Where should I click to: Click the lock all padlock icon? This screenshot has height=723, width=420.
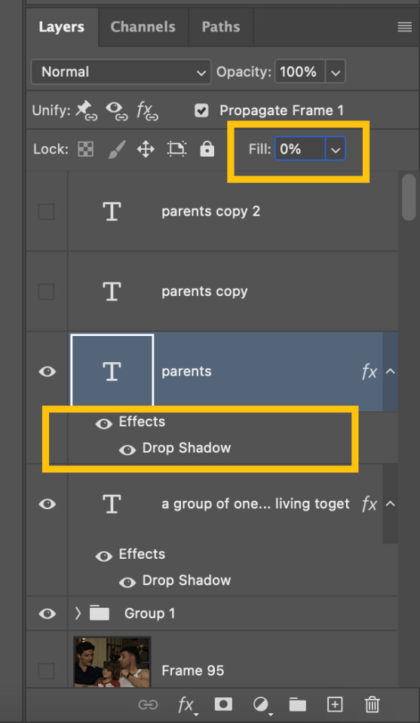point(207,149)
